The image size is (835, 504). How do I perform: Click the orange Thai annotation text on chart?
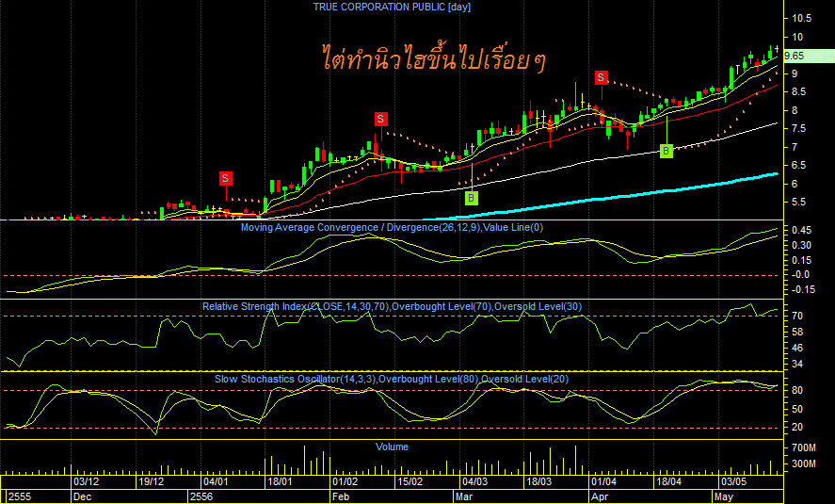click(x=434, y=58)
